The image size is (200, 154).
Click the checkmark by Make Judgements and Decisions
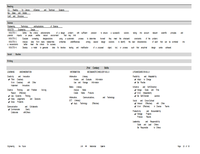tap(9, 99)
